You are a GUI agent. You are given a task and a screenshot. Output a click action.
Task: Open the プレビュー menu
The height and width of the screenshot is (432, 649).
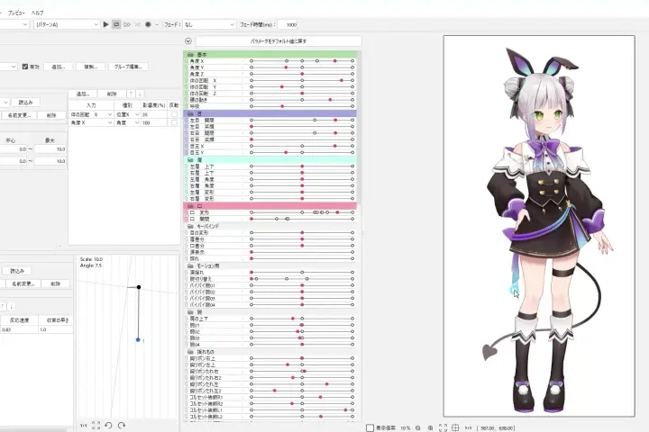16,13
